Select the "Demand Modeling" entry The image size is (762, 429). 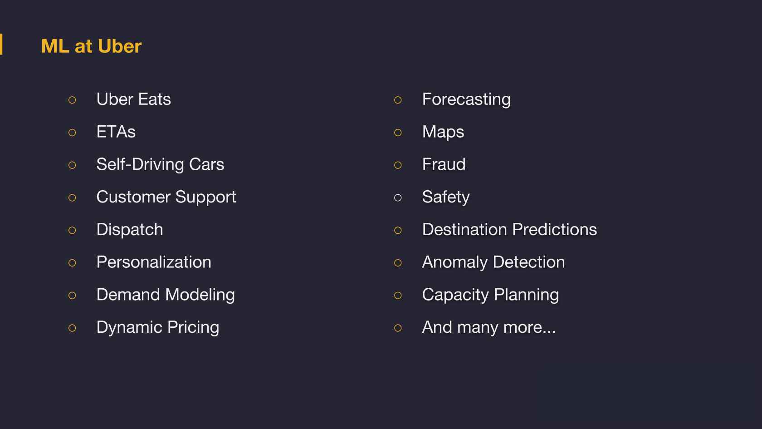[166, 295]
